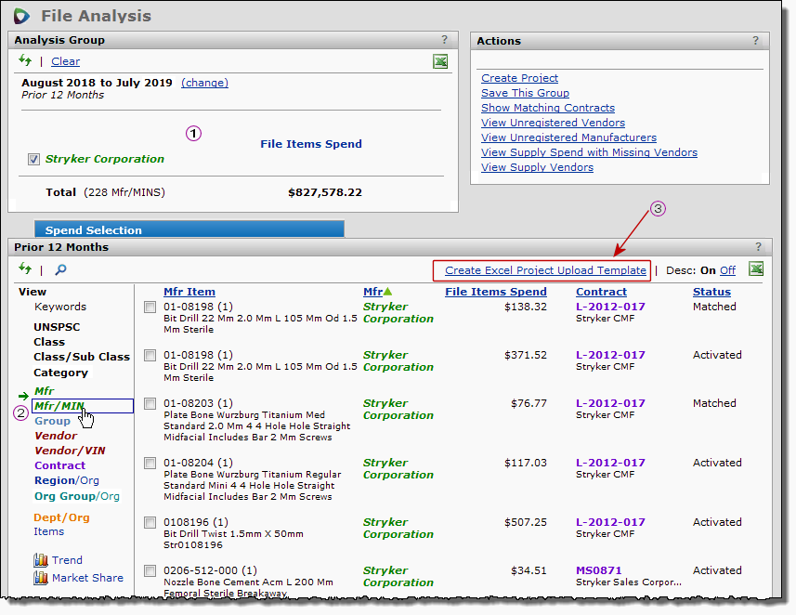796x615 pixels.
Task: Click the help question mark in Actions panel
Action: pyautogui.click(x=755, y=41)
